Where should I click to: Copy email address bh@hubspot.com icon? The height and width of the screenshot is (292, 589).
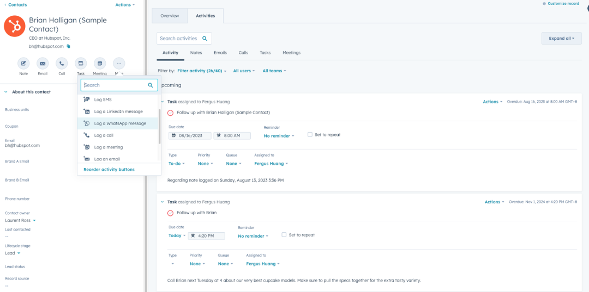[x=69, y=47]
